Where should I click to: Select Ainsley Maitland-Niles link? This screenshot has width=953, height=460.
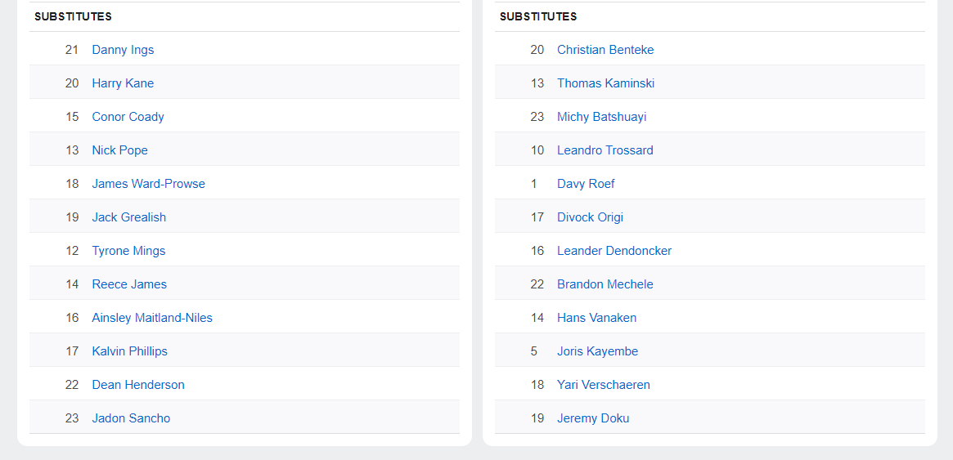pyautogui.click(x=152, y=318)
